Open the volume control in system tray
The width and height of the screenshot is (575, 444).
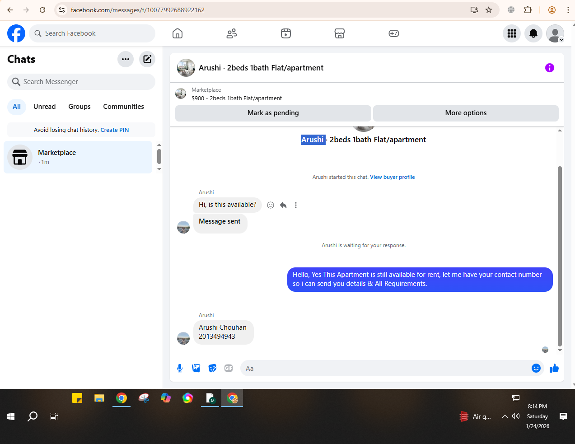pos(516,416)
